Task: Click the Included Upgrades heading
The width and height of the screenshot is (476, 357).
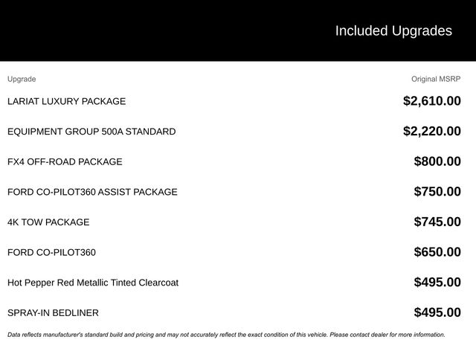Action: pyautogui.click(x=393, y=30)
